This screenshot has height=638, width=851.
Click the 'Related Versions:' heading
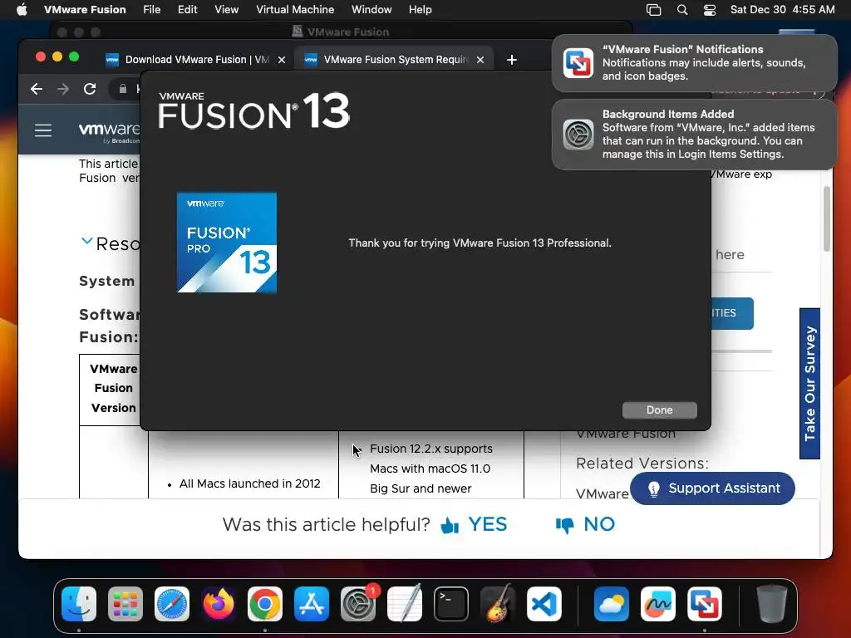(642, 464)
